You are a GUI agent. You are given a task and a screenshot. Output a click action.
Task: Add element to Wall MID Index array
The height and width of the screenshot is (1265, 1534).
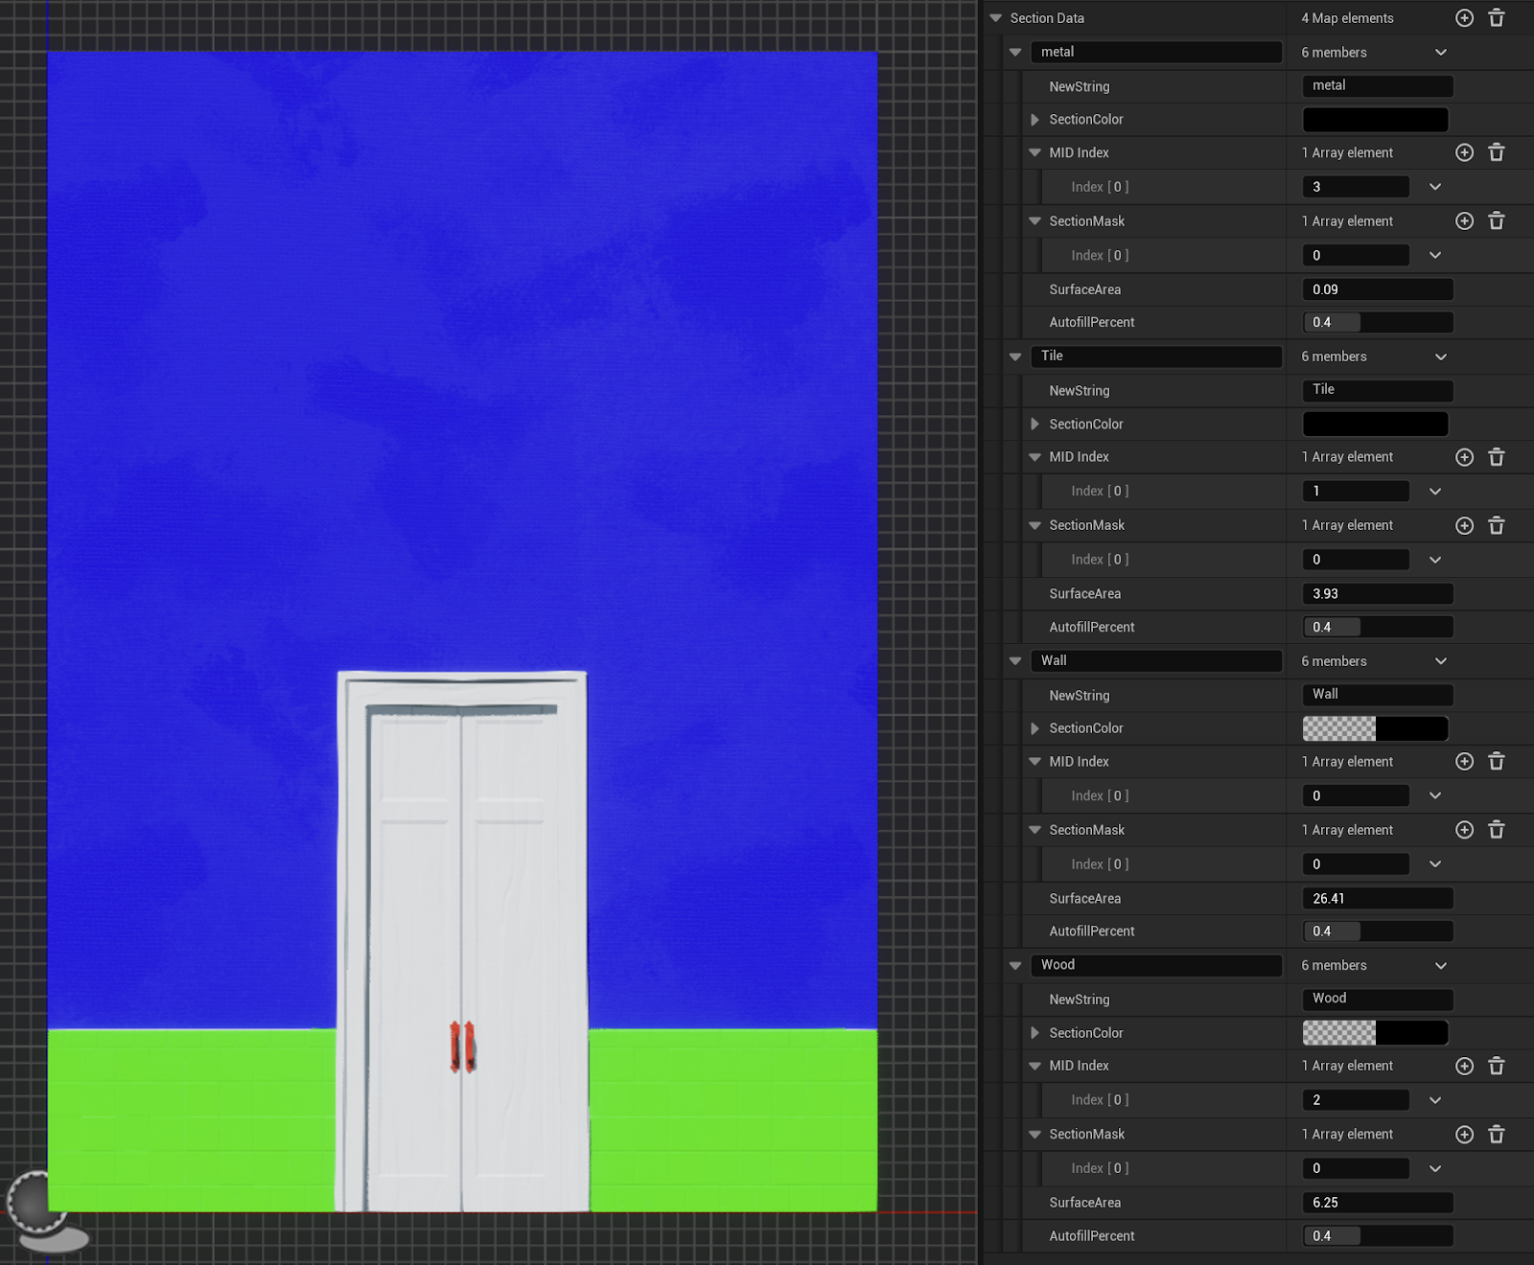click(x=1464, y=762)
